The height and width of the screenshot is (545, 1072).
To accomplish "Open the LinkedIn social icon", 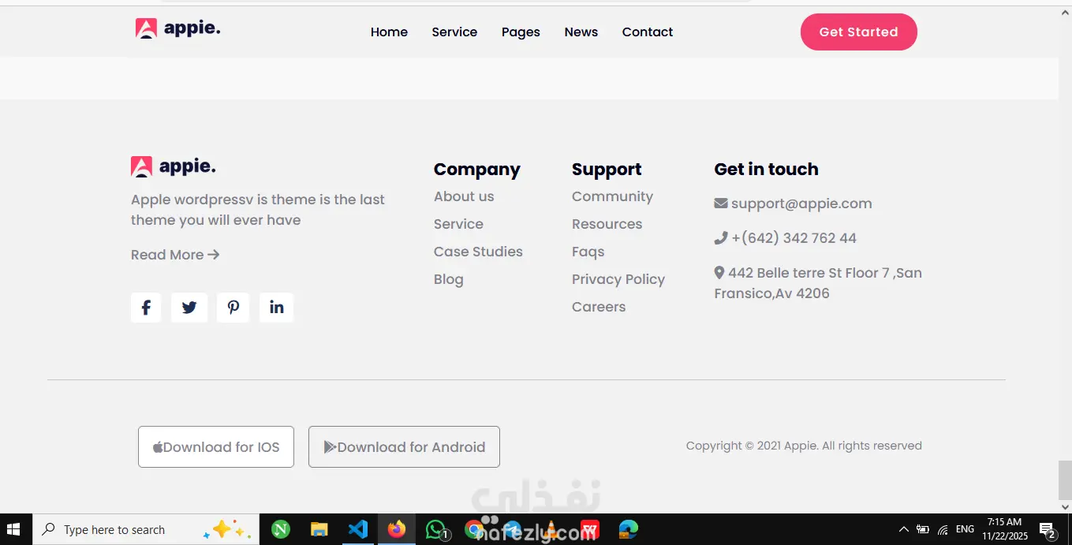I will point(277,308).
